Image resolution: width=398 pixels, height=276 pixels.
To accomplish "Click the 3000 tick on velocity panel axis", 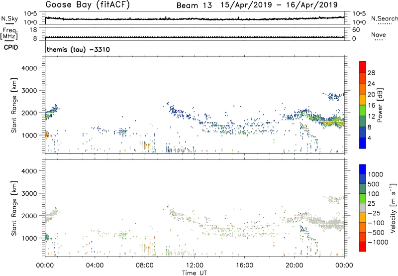I will click(x=29, y=193).
